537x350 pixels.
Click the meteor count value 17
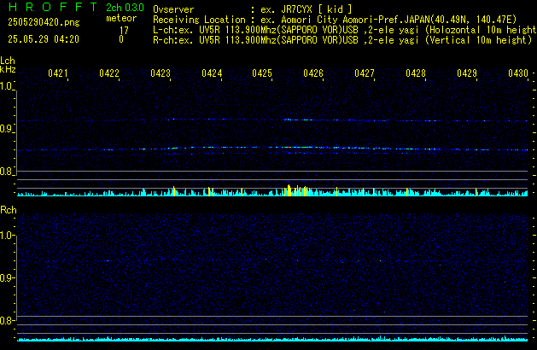pos(124,31)
